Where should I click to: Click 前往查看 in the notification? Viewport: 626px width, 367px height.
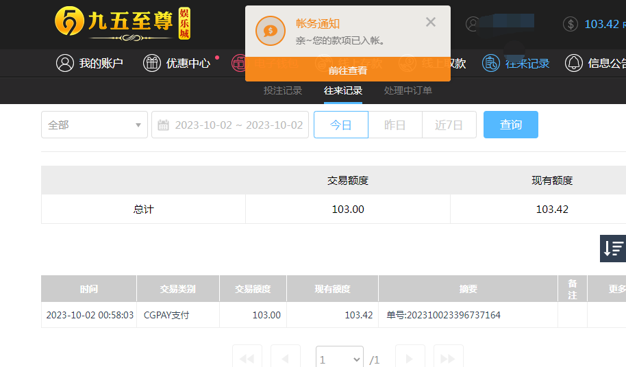coord(348,70)
